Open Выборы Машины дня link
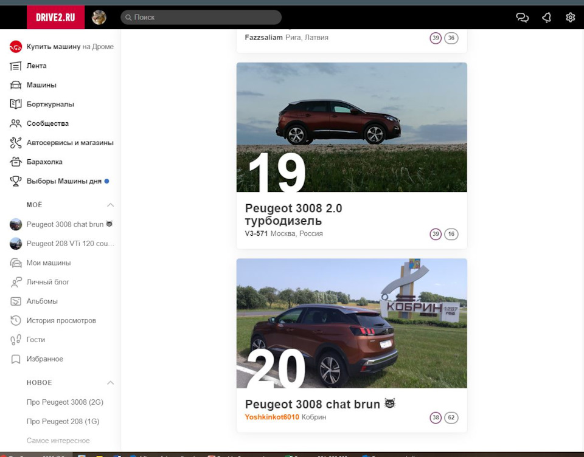 point(64,181)
